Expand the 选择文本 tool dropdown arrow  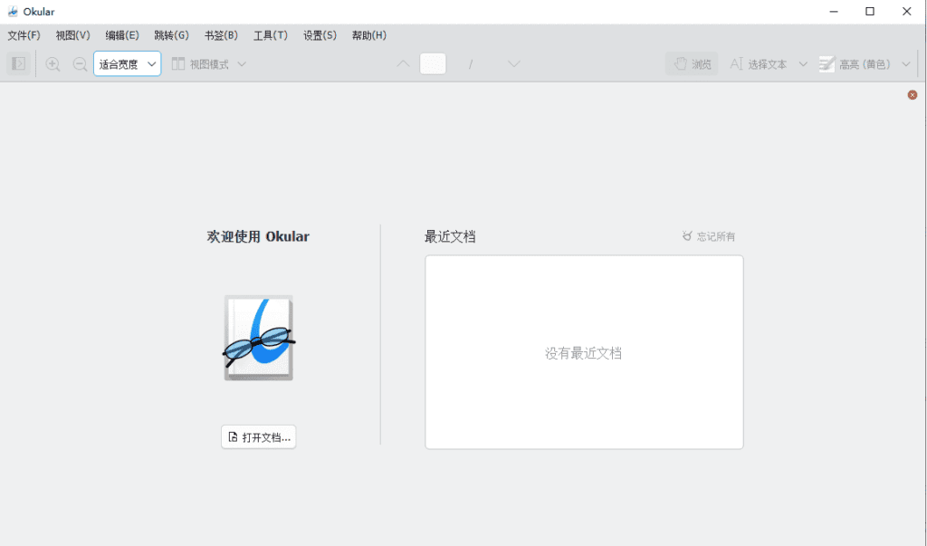pyautogui.click(x=803, y=64)
